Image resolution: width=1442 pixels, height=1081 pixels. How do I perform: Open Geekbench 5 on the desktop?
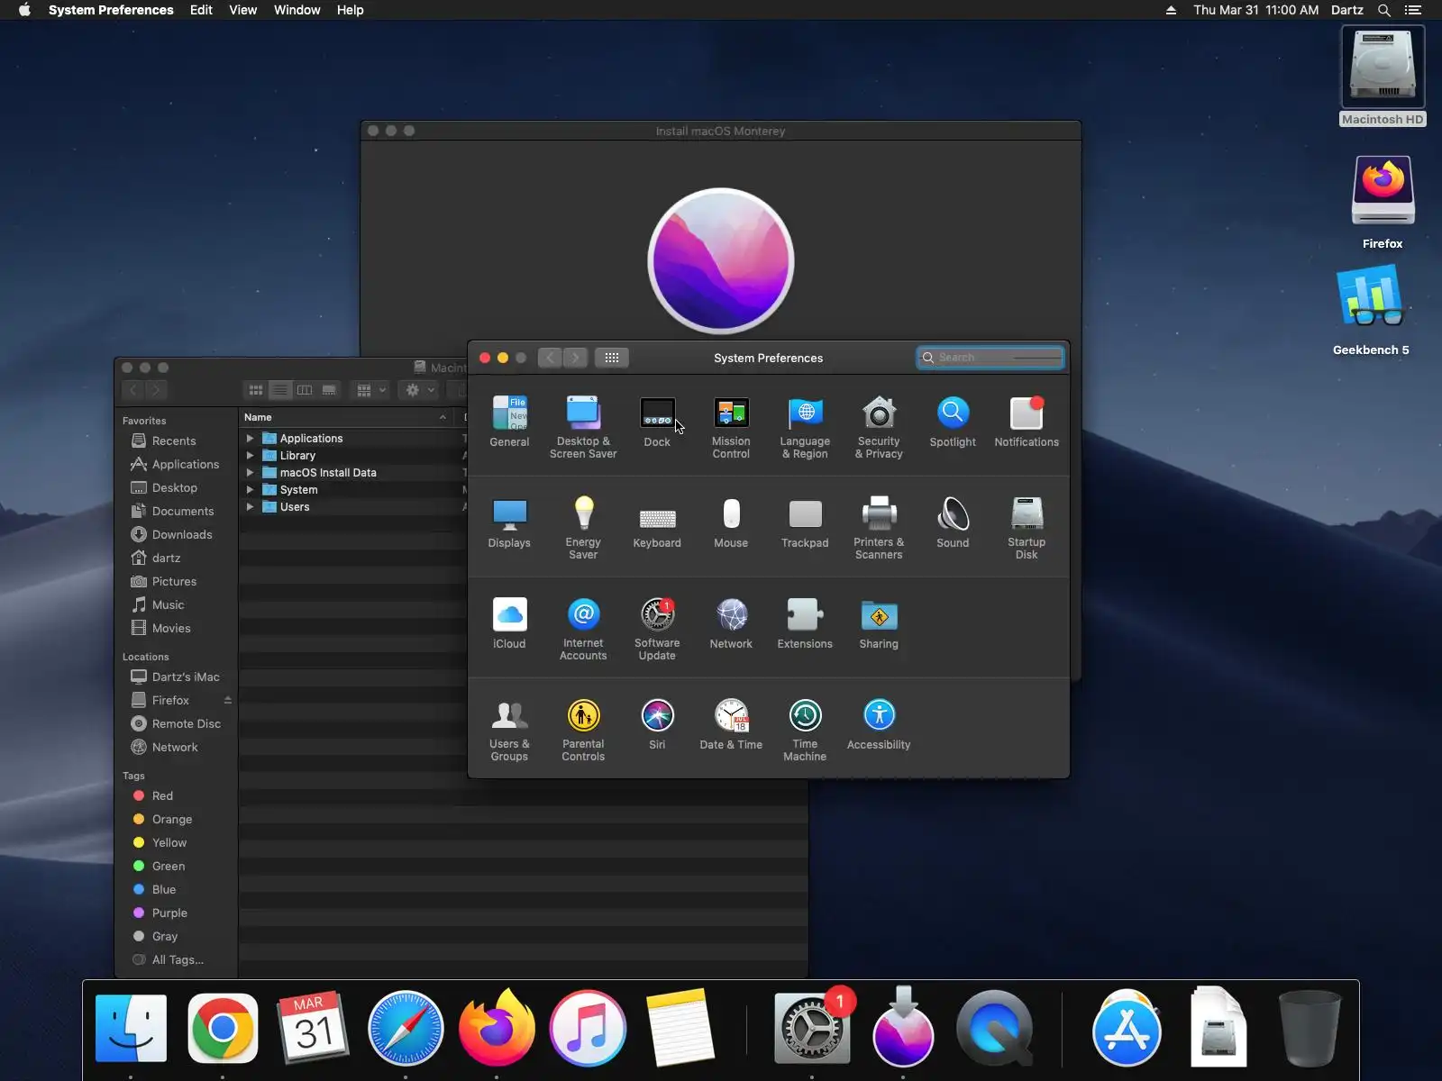[1371, 311]
